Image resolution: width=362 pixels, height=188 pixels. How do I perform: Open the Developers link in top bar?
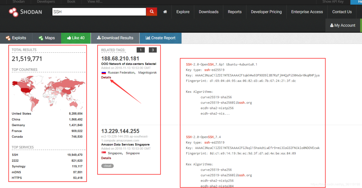click(46, 2)
